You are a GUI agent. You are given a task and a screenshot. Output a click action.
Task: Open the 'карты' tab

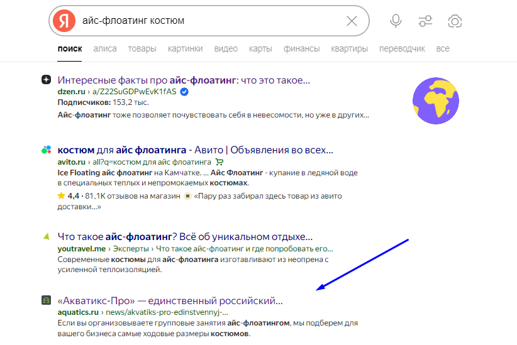point(260,49)
